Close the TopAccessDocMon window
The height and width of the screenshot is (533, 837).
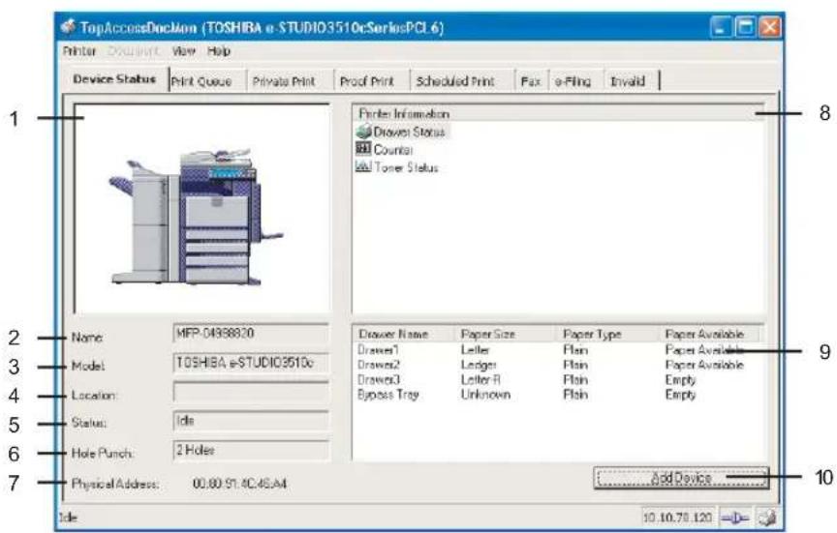coord(770,27)
